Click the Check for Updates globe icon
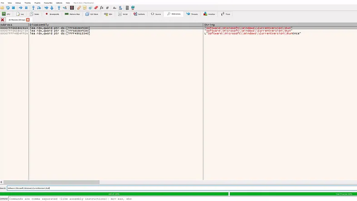The image size is (357, 201). click(x=133, y=8)
